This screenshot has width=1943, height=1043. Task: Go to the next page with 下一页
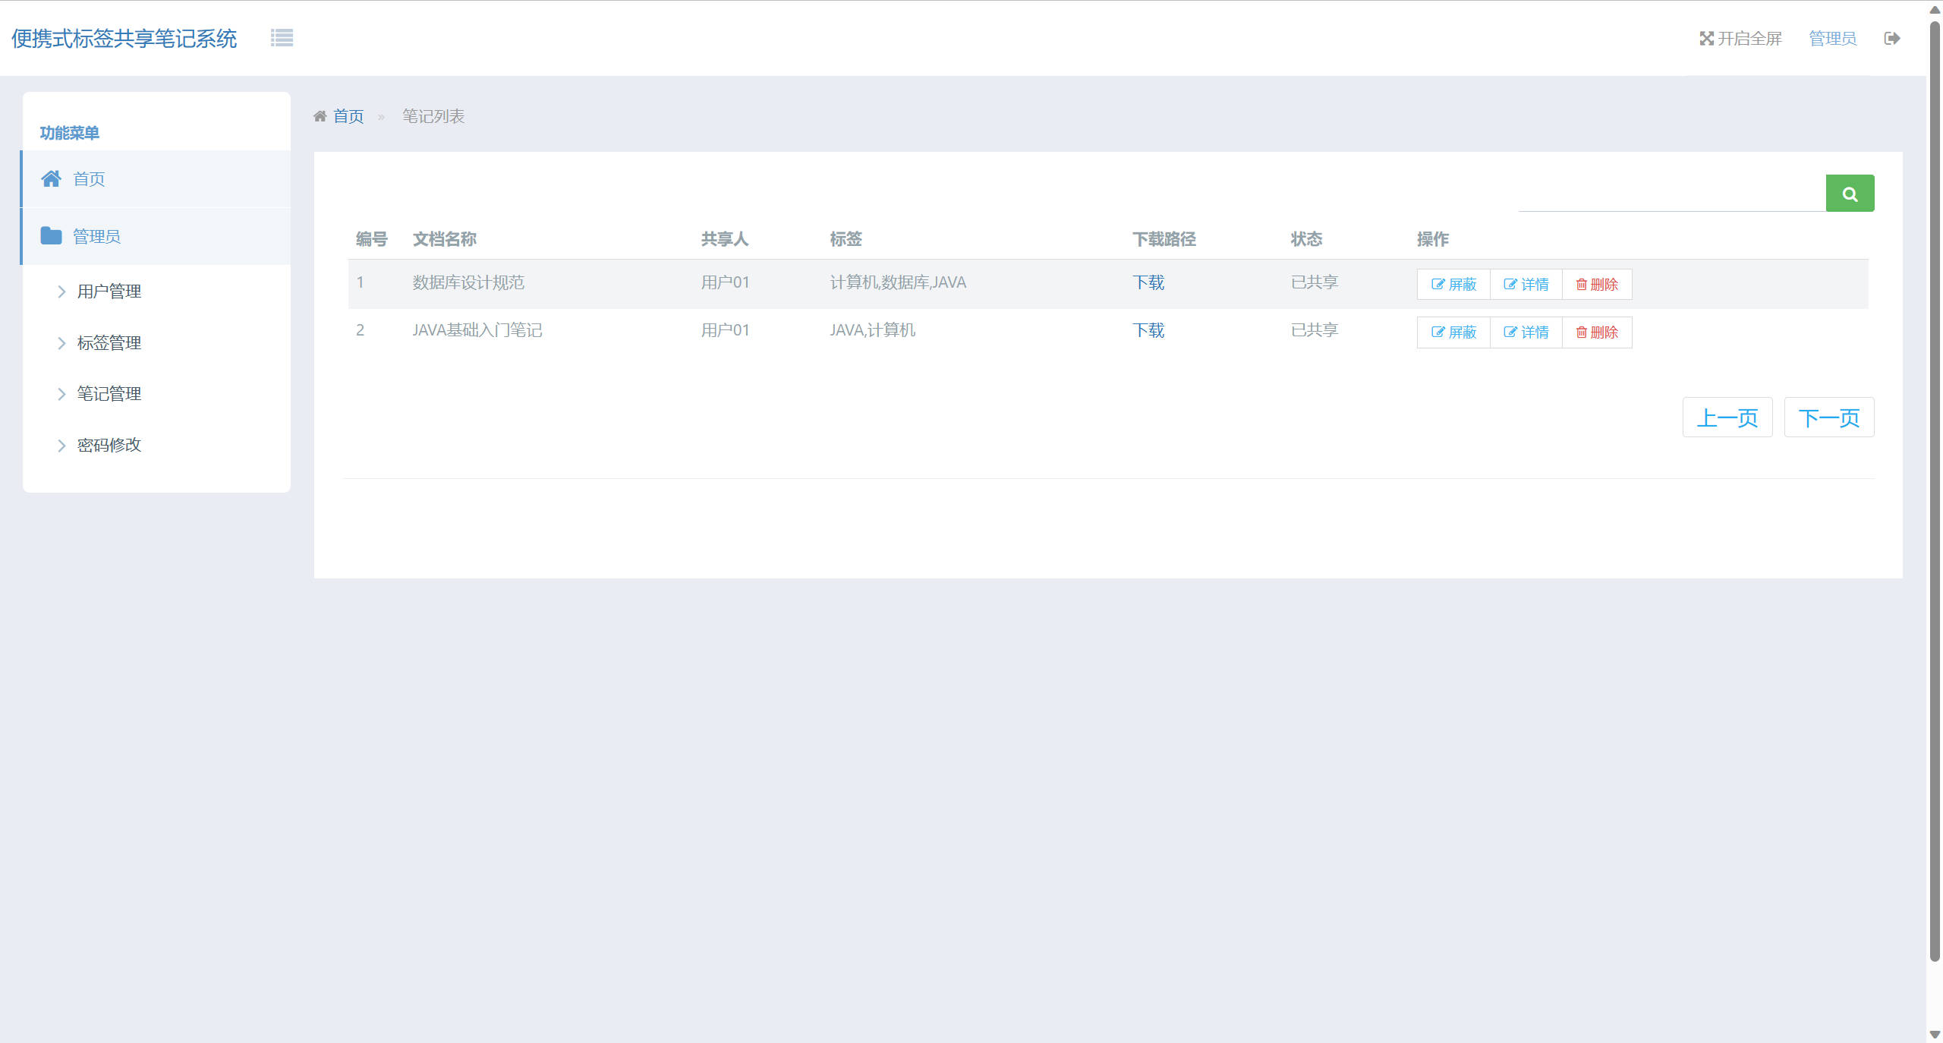(1828, 418)
